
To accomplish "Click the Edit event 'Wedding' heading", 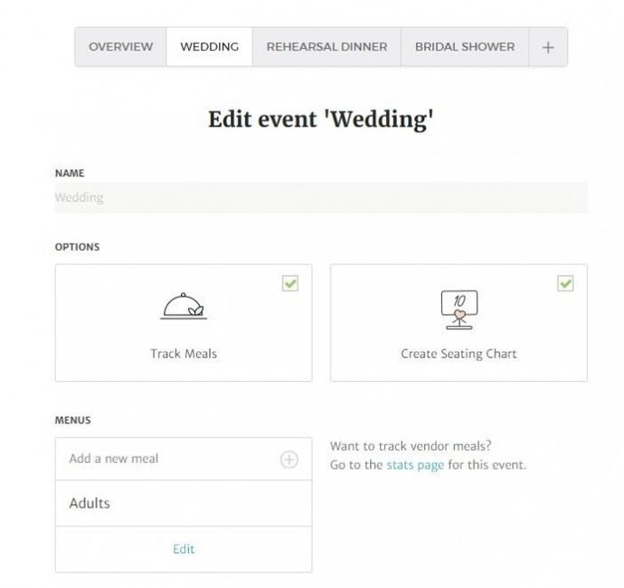I will 320,119.
